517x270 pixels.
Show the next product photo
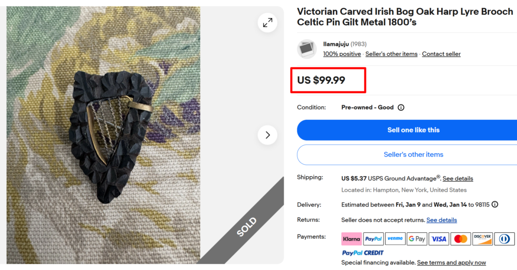coord(268,135)
